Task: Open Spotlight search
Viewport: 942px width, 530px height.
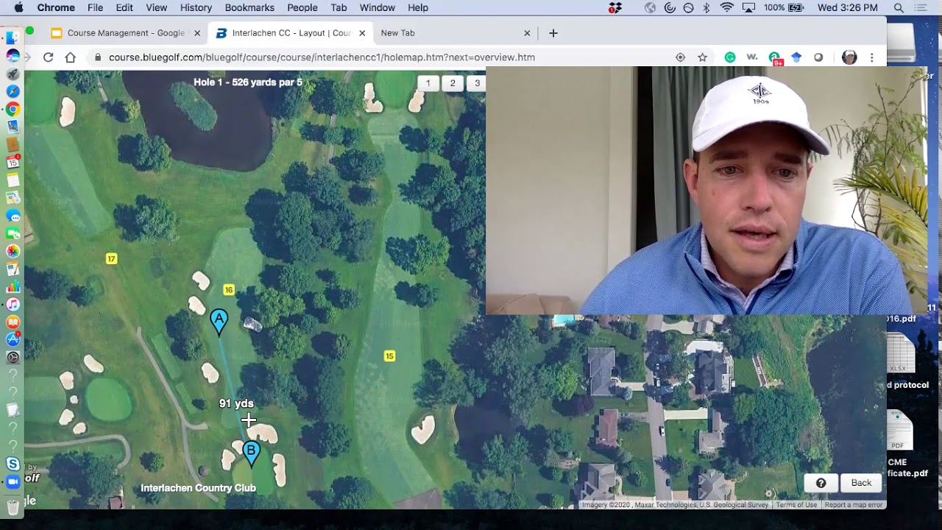Action: pos(899,8)
